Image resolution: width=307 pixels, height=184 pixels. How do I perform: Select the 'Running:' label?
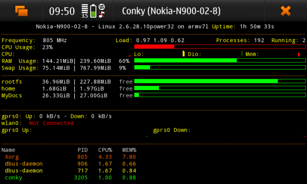click(x=284, y=40)
